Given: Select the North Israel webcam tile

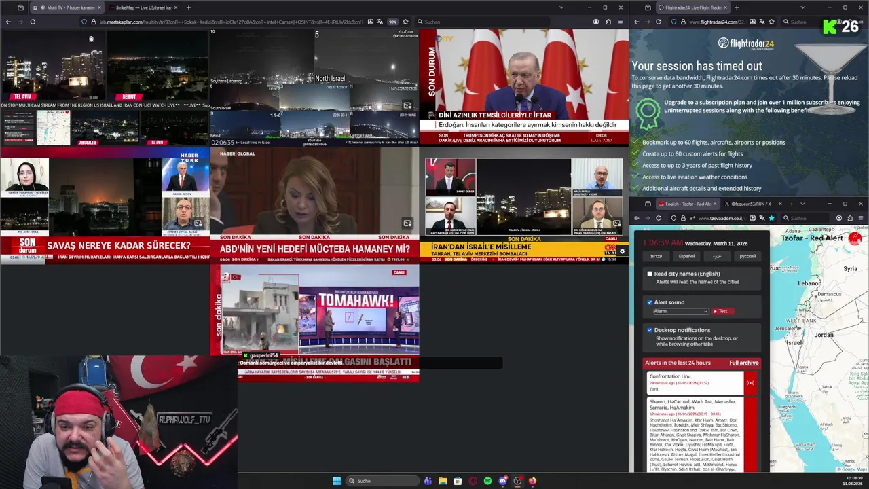Looking at the screenshot, I should pos(314,87).
